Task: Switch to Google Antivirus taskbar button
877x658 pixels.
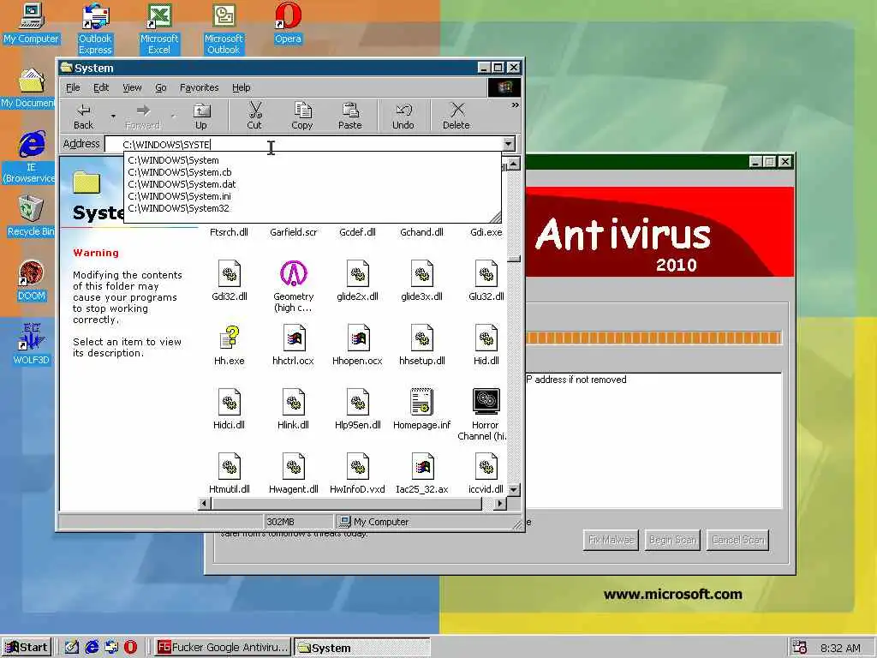Action: click(x=223, y=648)
